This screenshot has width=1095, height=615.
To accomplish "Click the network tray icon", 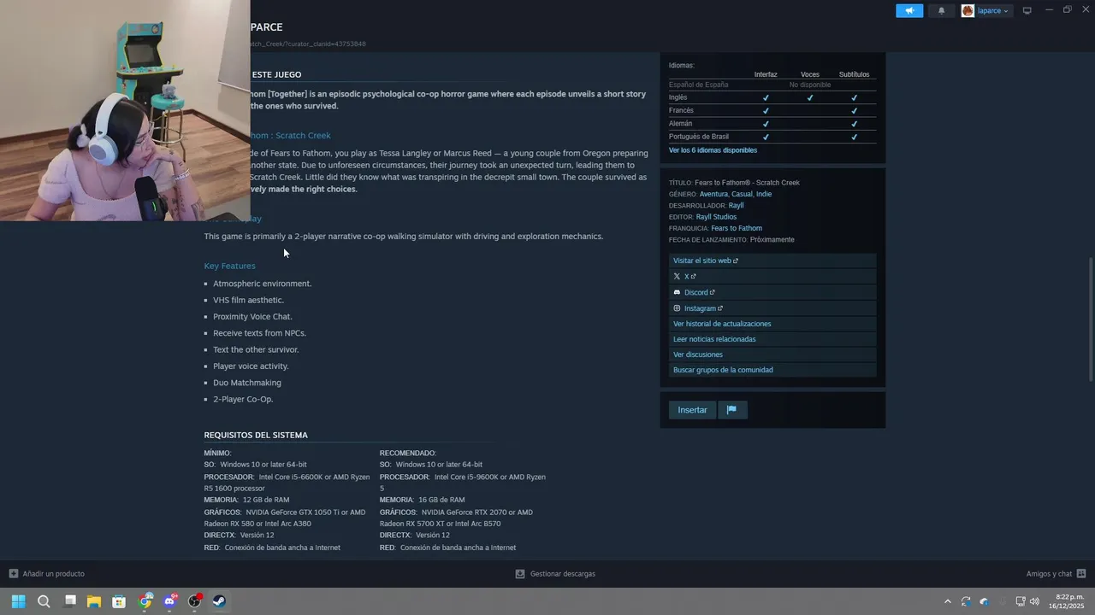I will click(1021, 601).
